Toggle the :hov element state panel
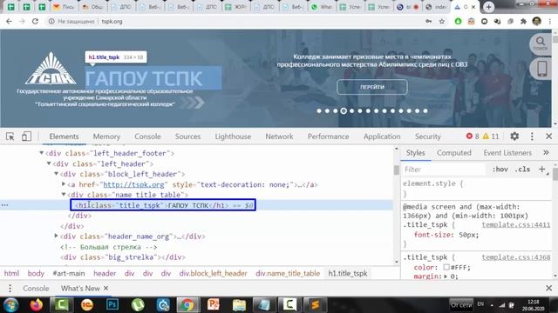Screen dimensions: 558x313 [x=500, y=170]
